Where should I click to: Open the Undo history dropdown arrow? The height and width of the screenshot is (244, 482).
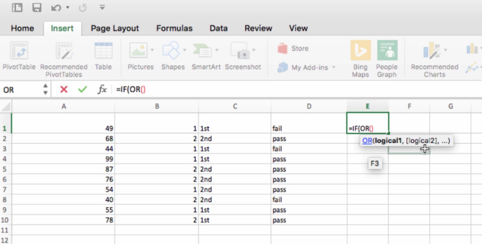pos(68,8)
